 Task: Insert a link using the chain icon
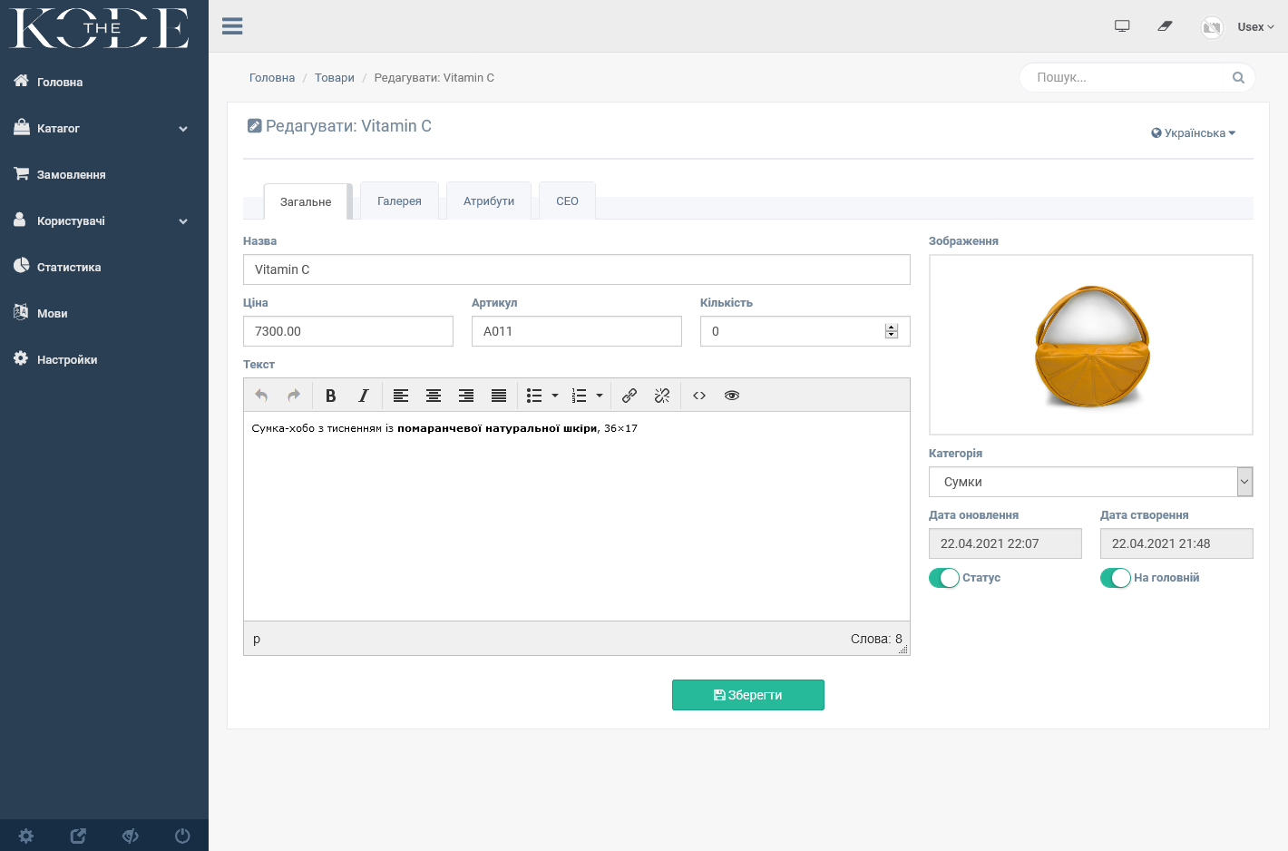[629, 396]
